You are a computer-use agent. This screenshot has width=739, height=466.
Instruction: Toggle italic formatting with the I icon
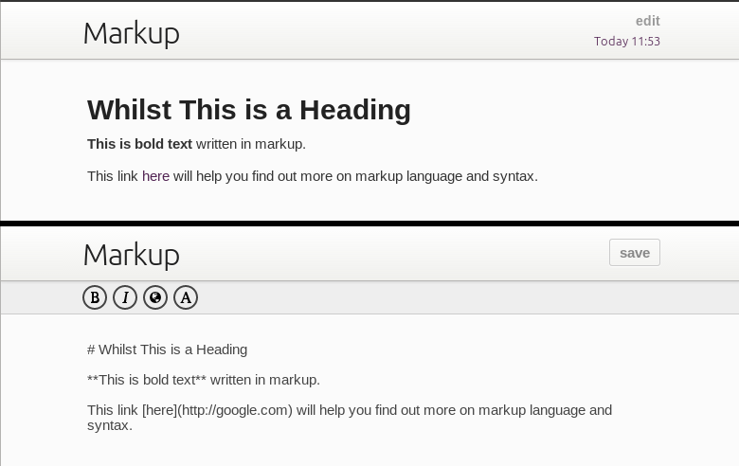[x=125, y=297]
